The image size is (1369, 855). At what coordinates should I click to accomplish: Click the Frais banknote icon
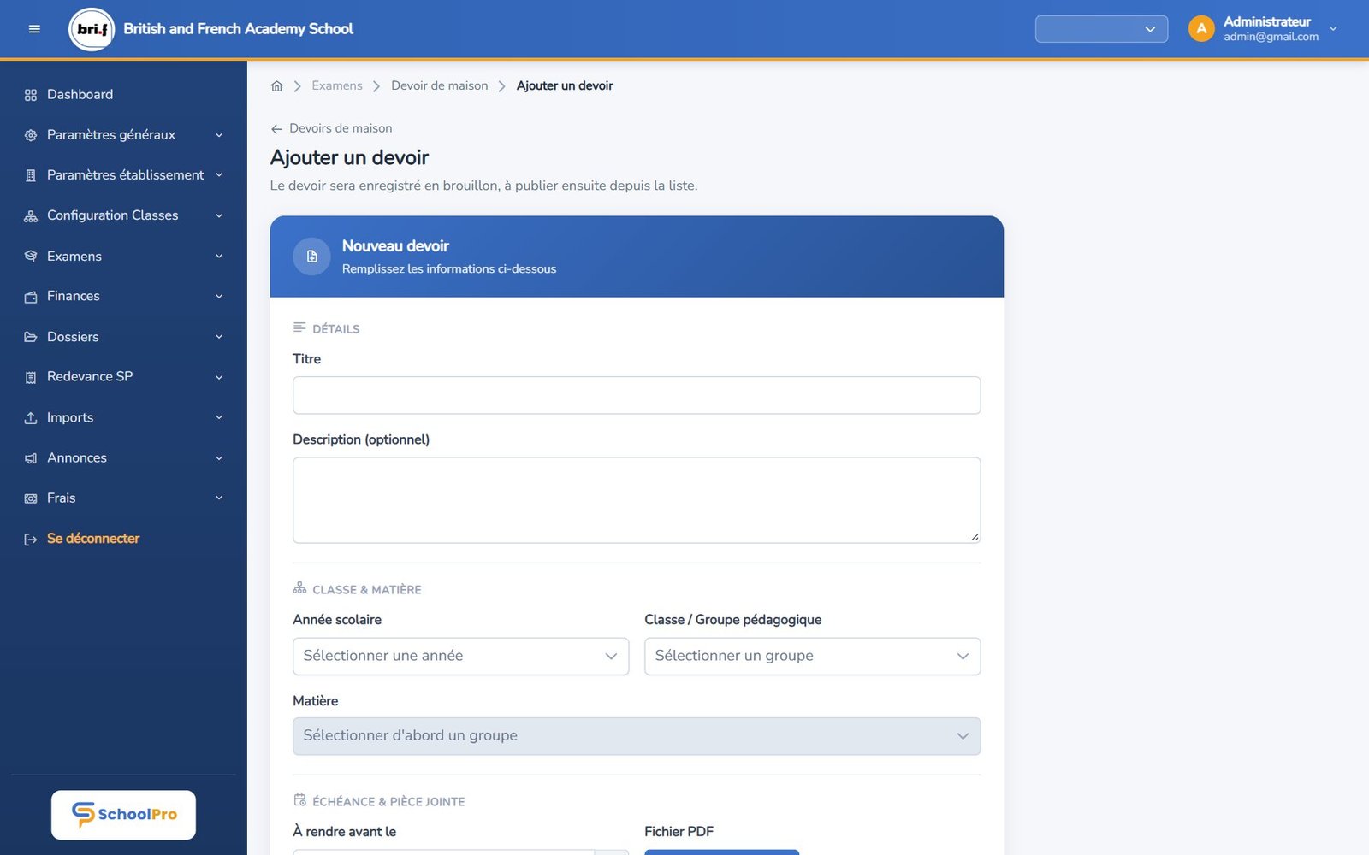click(31, 498)
